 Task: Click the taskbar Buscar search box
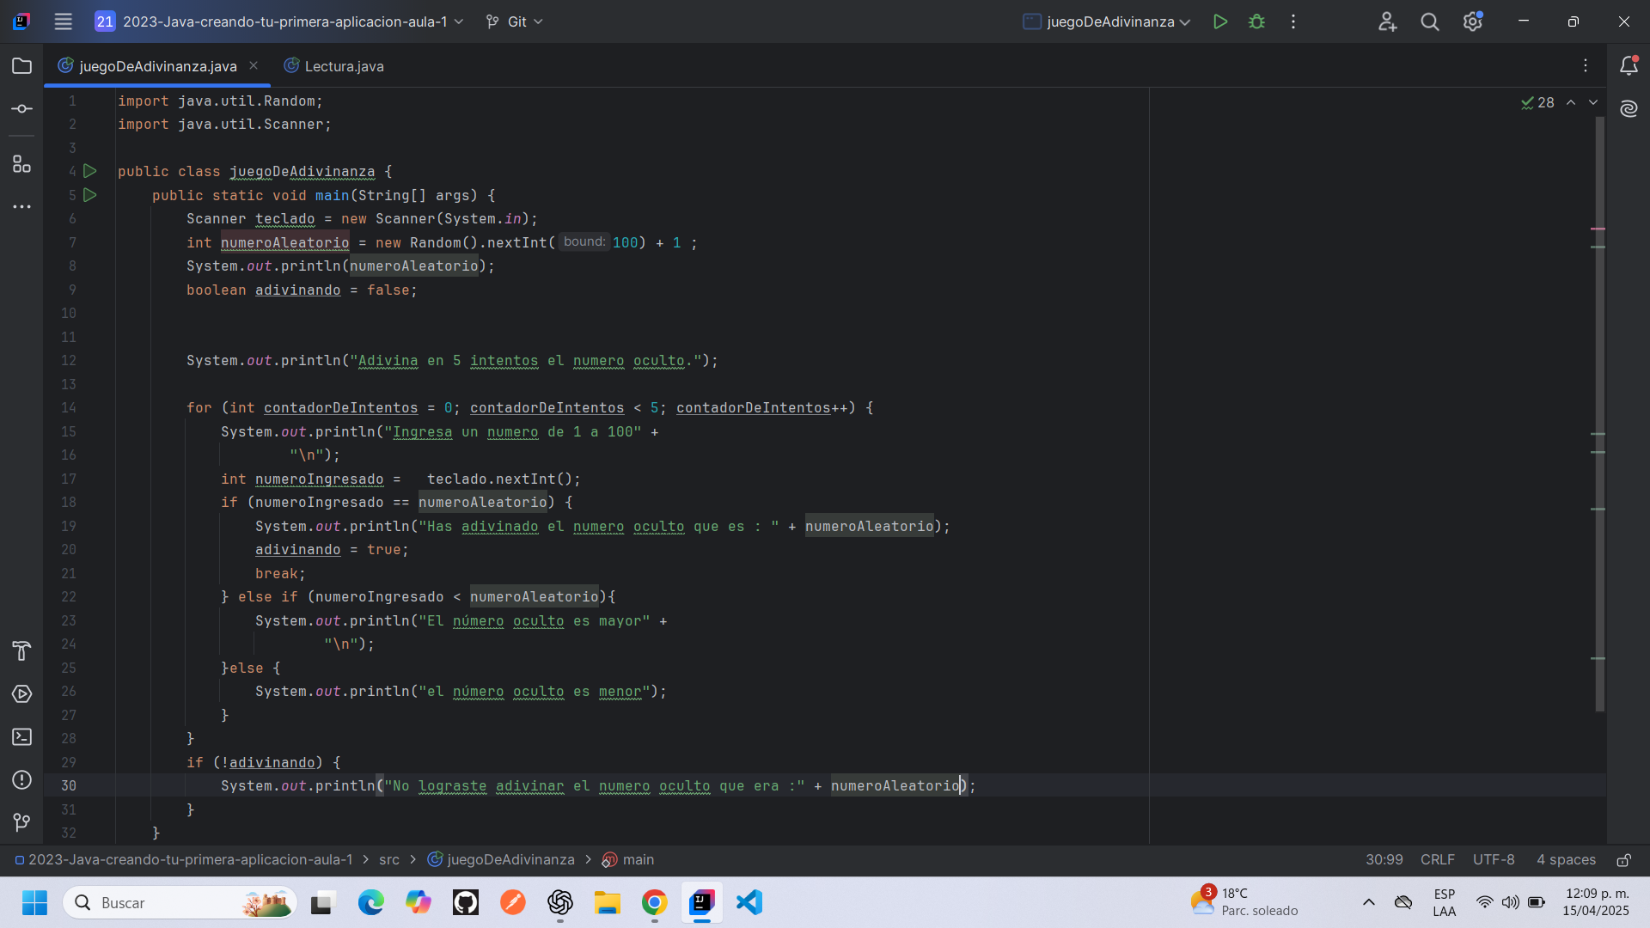click(180, 902)
